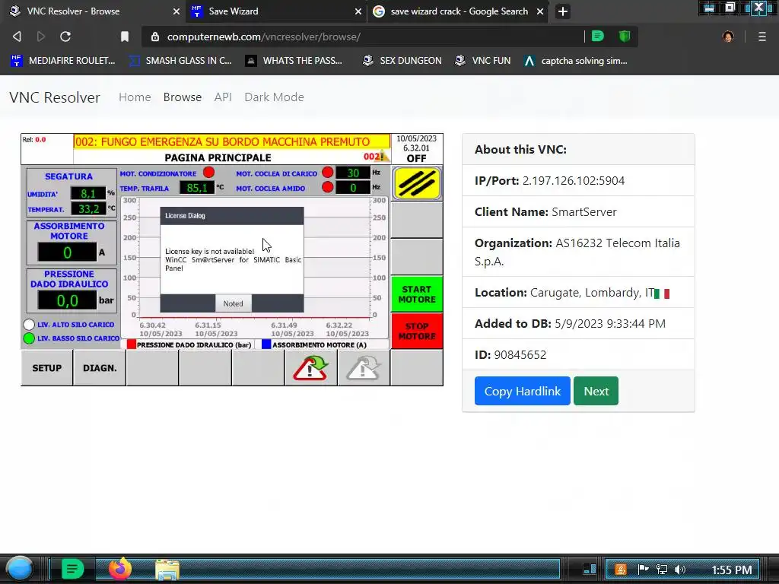
Task: Reload the page with the refresh icon
Action: coord(65,36)
